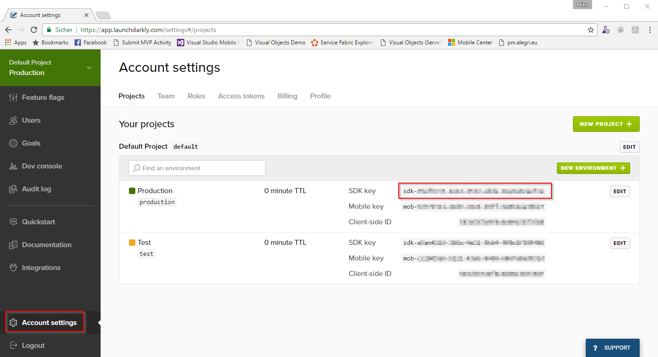Open Quickstart guide
The image size is (658, 357).
[x=32, y=222]
